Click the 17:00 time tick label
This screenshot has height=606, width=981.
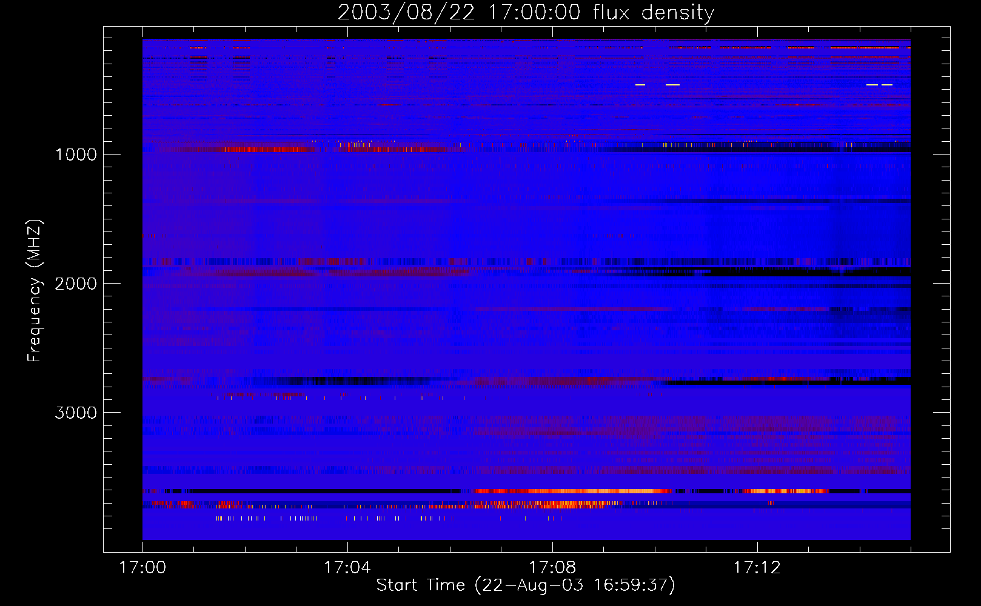pos(142,567)
